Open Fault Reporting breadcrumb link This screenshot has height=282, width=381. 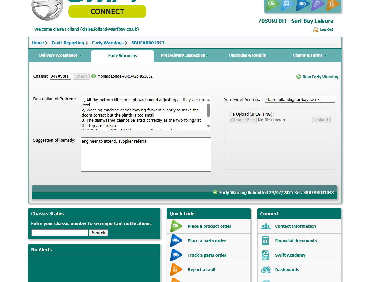pos(68,43)
